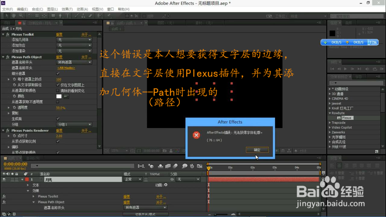Viewport: 386px width, 217px height.
Task: Click 切换开关/模式 button
Action: tap(145, 214)
